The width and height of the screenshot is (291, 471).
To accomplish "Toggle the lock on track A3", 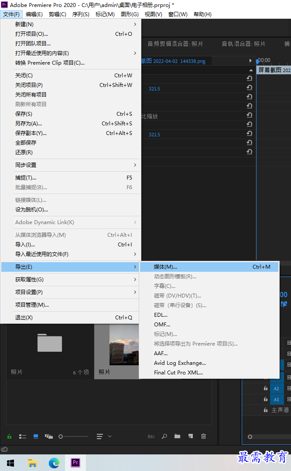I will click(x=266, y=399).
